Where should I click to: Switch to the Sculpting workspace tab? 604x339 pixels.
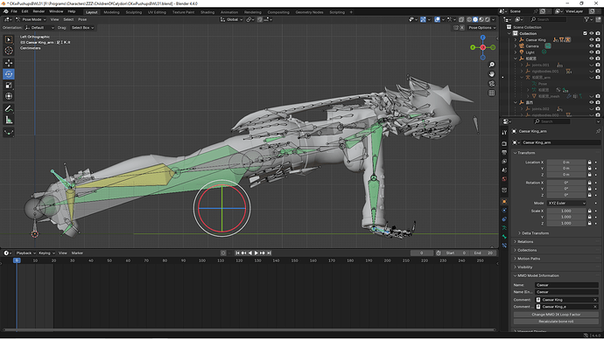tap(134, 12)
